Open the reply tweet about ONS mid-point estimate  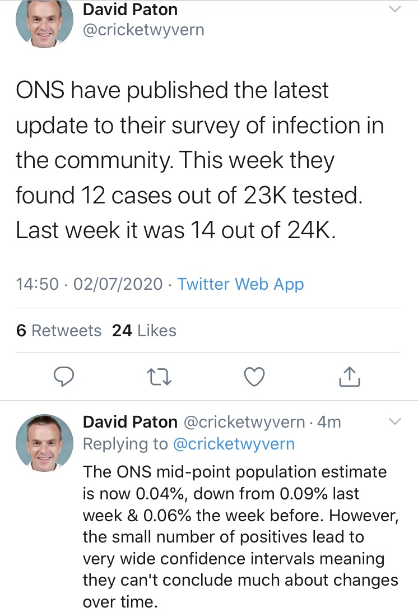point(240,537)
